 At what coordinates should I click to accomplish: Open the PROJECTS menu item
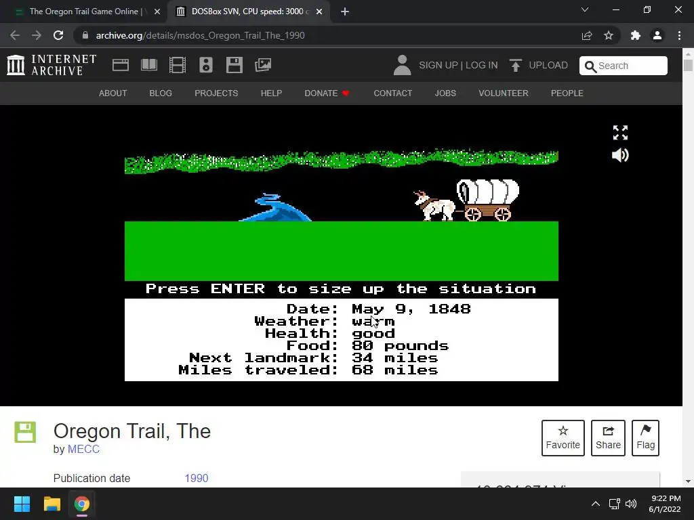(x=216, y=93)
